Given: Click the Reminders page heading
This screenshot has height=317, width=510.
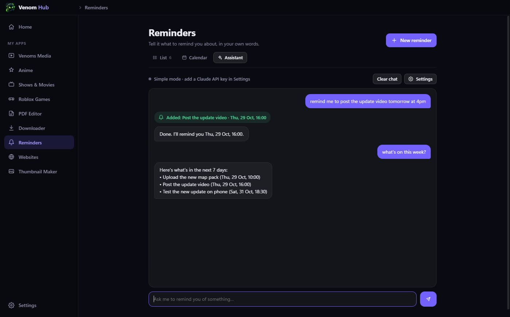Looking at the screenshot, I should click(172, 33).
